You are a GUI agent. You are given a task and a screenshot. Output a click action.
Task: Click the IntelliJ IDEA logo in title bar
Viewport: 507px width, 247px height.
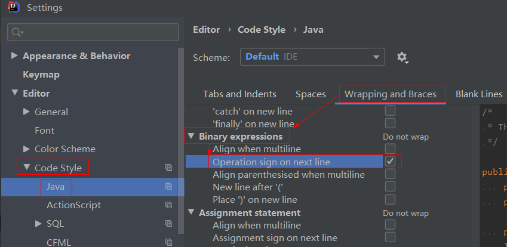pyautogui.click(x=14, y=7)
